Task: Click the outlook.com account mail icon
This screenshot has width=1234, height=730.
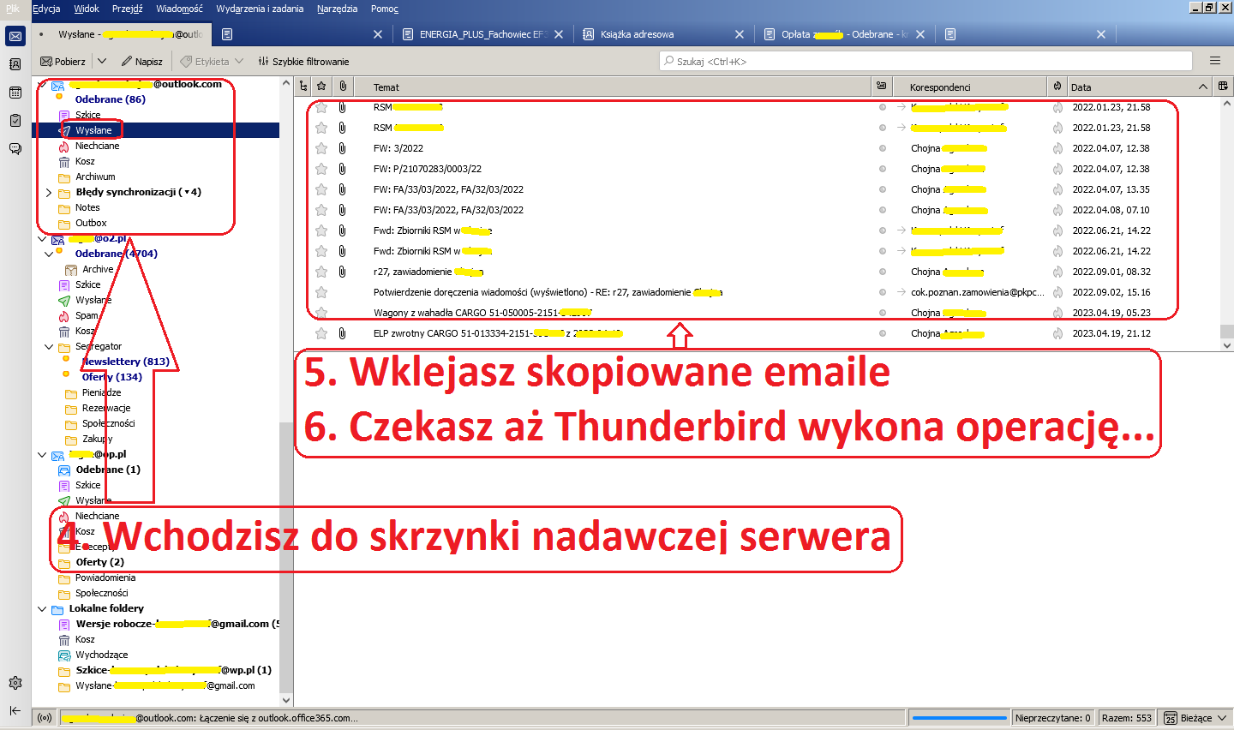Action: point(57,86)
